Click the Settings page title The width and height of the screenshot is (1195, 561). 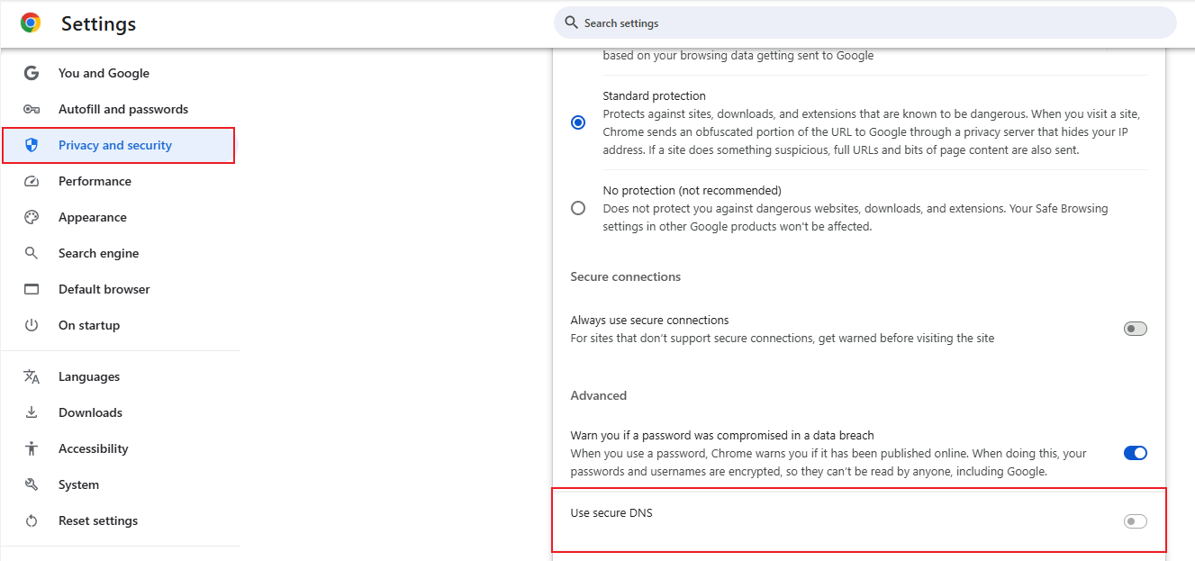98,24
